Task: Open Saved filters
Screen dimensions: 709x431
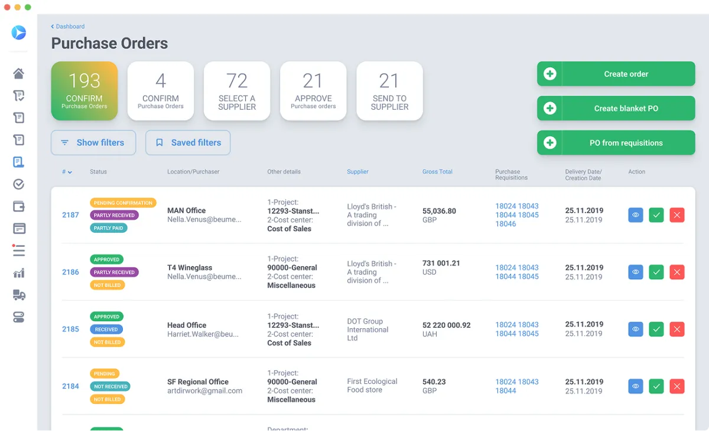Action: click(x=188, y=142)
